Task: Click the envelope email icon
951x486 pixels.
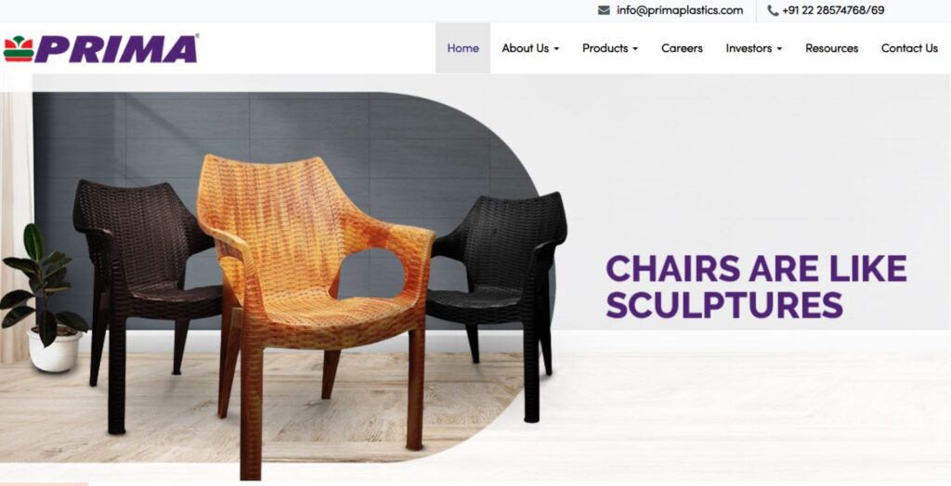Action: pyautogui.click(x=604, y=10)
